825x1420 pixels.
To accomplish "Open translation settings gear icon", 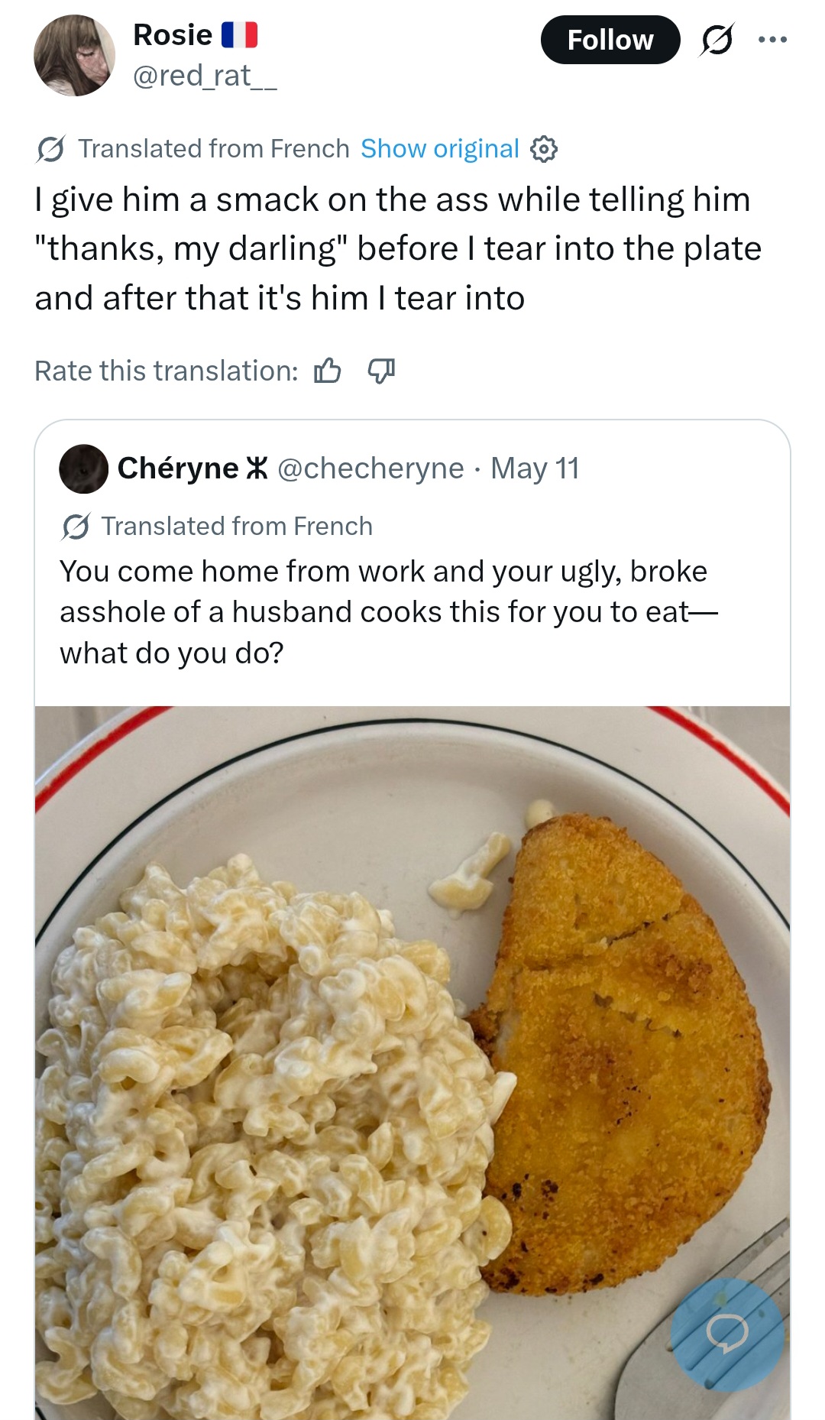I will 543,149.
